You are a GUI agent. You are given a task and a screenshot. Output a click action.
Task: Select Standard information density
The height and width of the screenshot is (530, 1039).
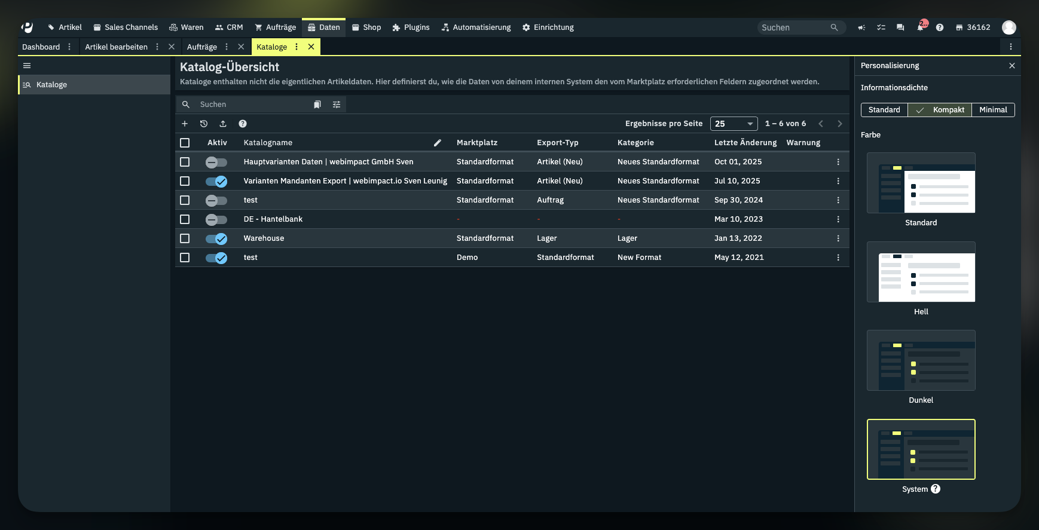point(884,110)
